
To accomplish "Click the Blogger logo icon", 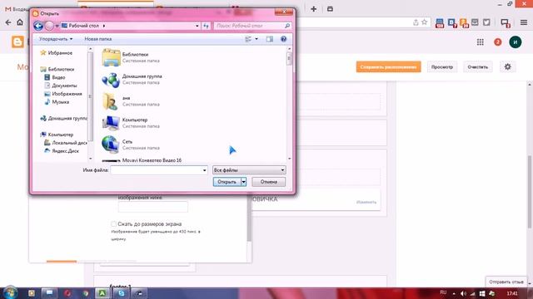I will tap(17, 42).
